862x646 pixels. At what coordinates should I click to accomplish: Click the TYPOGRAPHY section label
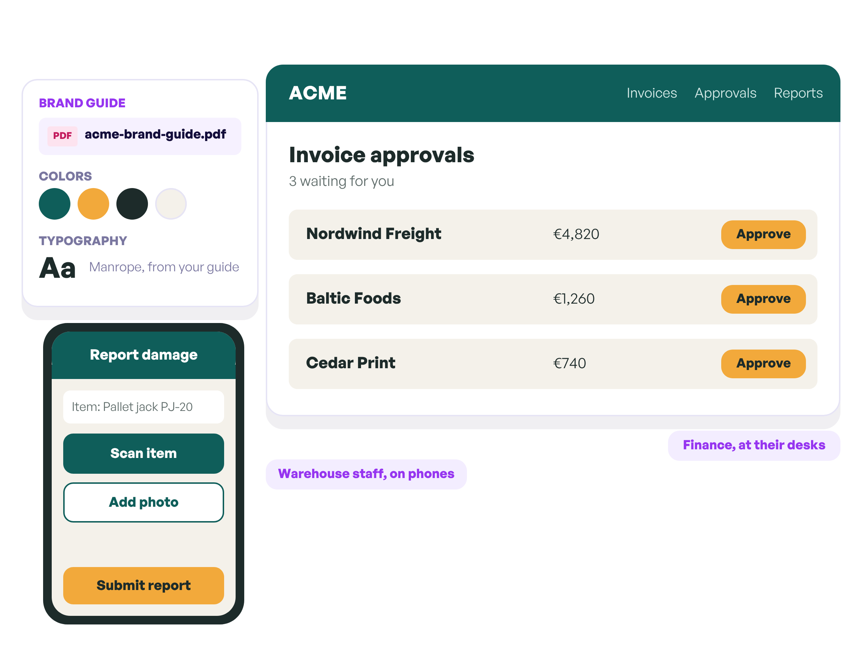coord(83,241)
